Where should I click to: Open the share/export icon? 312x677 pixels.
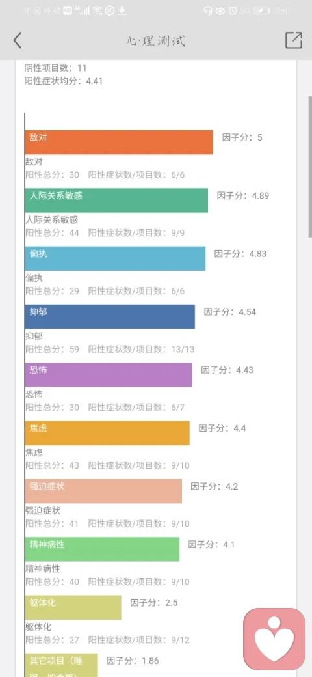tap(294, 40)
